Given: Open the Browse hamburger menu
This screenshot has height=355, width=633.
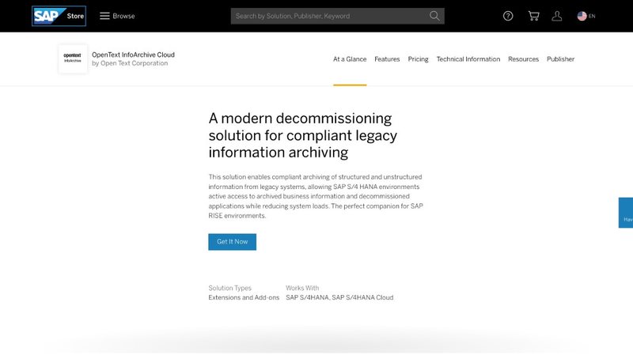Looking at the screenshot, I should click(117, 16).
